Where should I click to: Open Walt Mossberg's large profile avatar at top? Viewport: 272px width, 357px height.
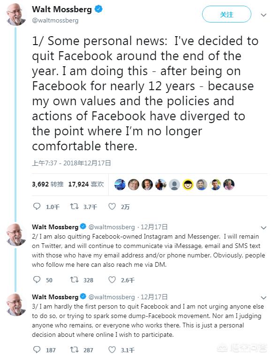(x=16, y=15)
